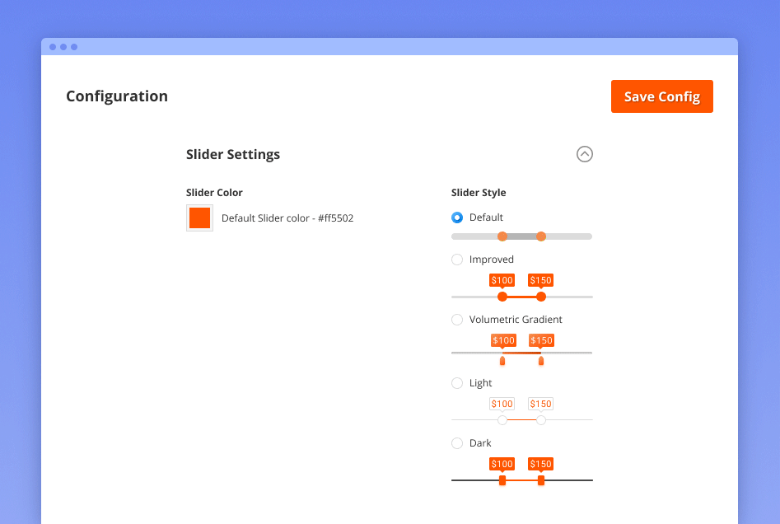780x524 pixels.
Task: Click left handle of Default slider preview
Action: 502,236
